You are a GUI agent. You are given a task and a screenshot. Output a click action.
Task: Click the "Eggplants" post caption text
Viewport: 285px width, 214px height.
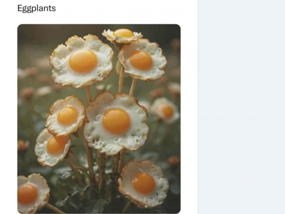coord(36,8)
